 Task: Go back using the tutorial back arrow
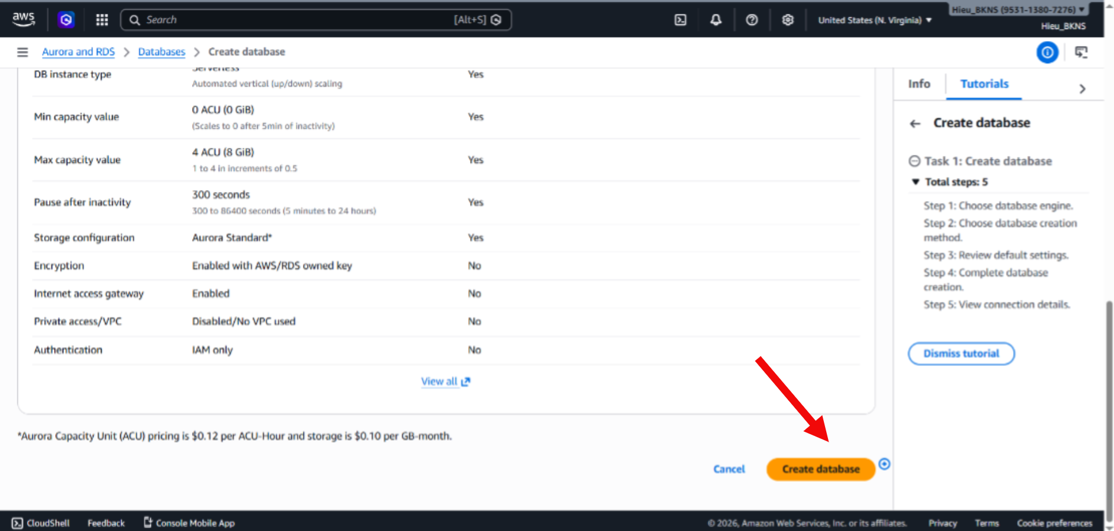[x=916, y=123]
